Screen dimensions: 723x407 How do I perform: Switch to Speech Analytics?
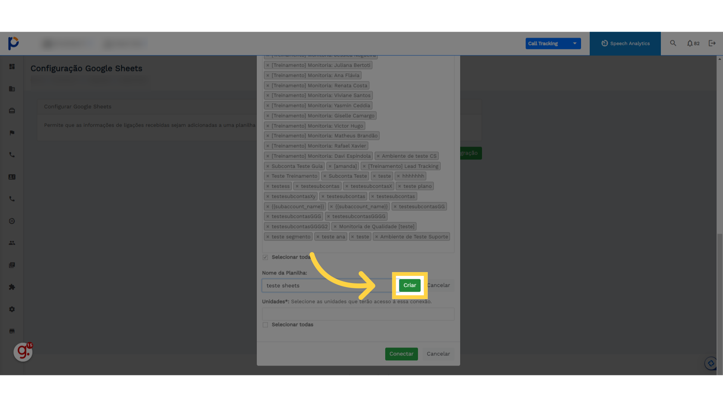(x=625, y=43)
